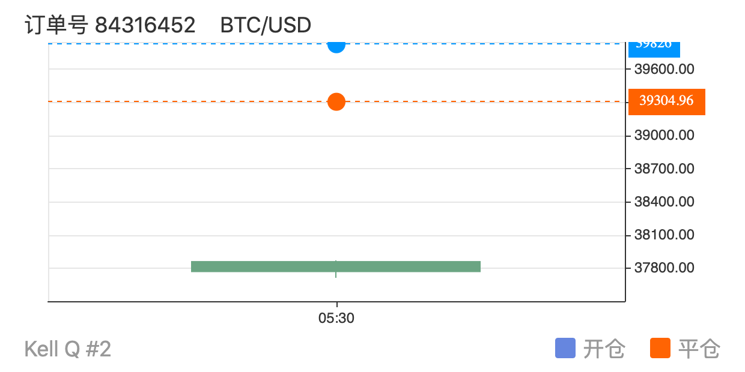Click the 38100.00 axis value
This screenshot has height=372, width=745.
664,235
